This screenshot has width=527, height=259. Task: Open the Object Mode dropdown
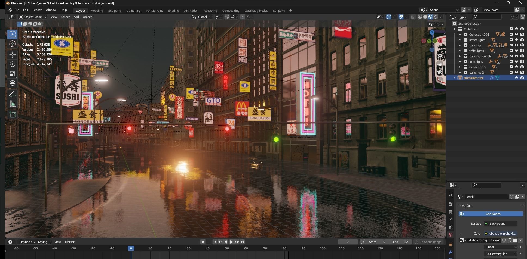click(33, 17)
